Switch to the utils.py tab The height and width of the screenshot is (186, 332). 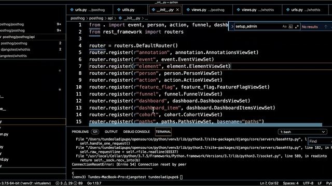click(130, 10)
